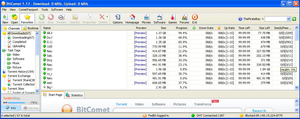The height and width of the screenshot is (119, 300).
Task: Click the BitComet logo on Start Page
Action: point(67,109)
